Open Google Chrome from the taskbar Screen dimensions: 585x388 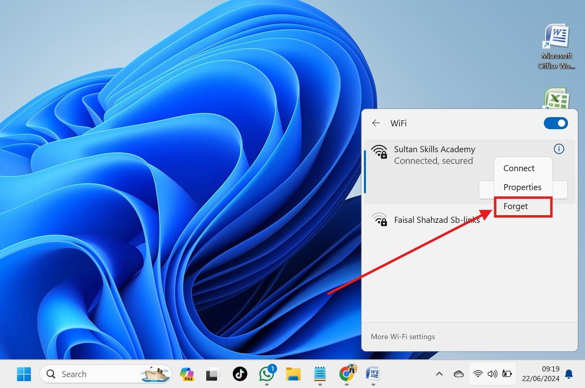347,374
